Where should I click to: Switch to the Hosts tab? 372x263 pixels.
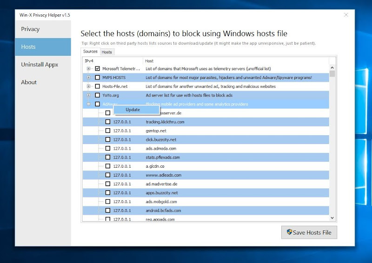coord(107,52)
